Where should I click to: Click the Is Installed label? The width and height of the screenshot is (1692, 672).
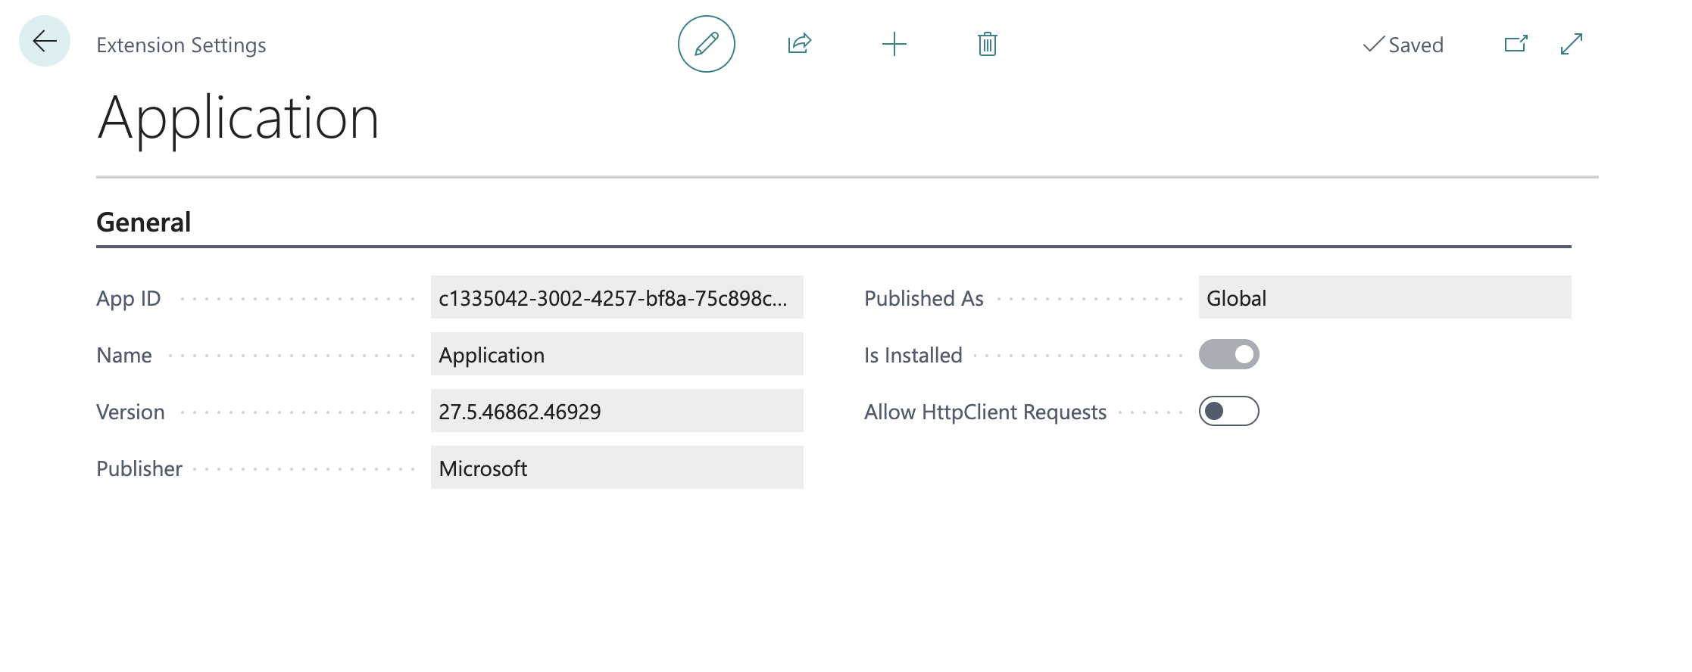point(913,355)
